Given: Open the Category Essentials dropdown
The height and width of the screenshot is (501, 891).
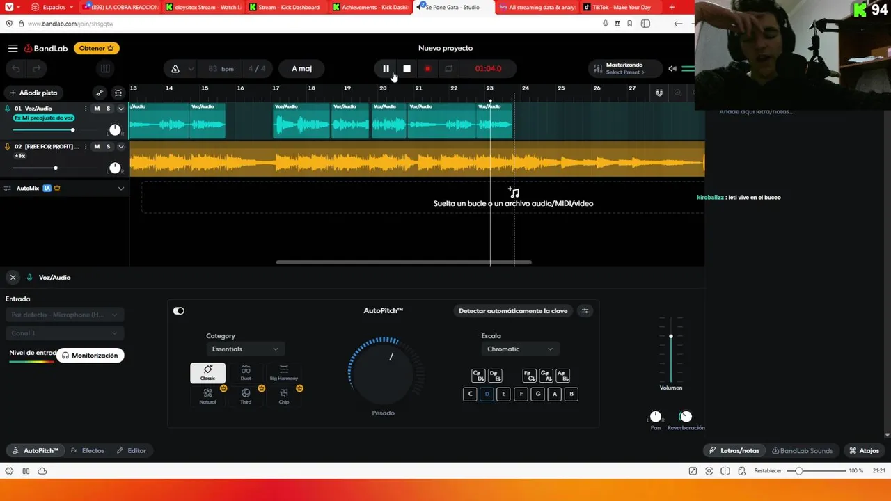Looking at the screenshot, I should coord(244,349).
